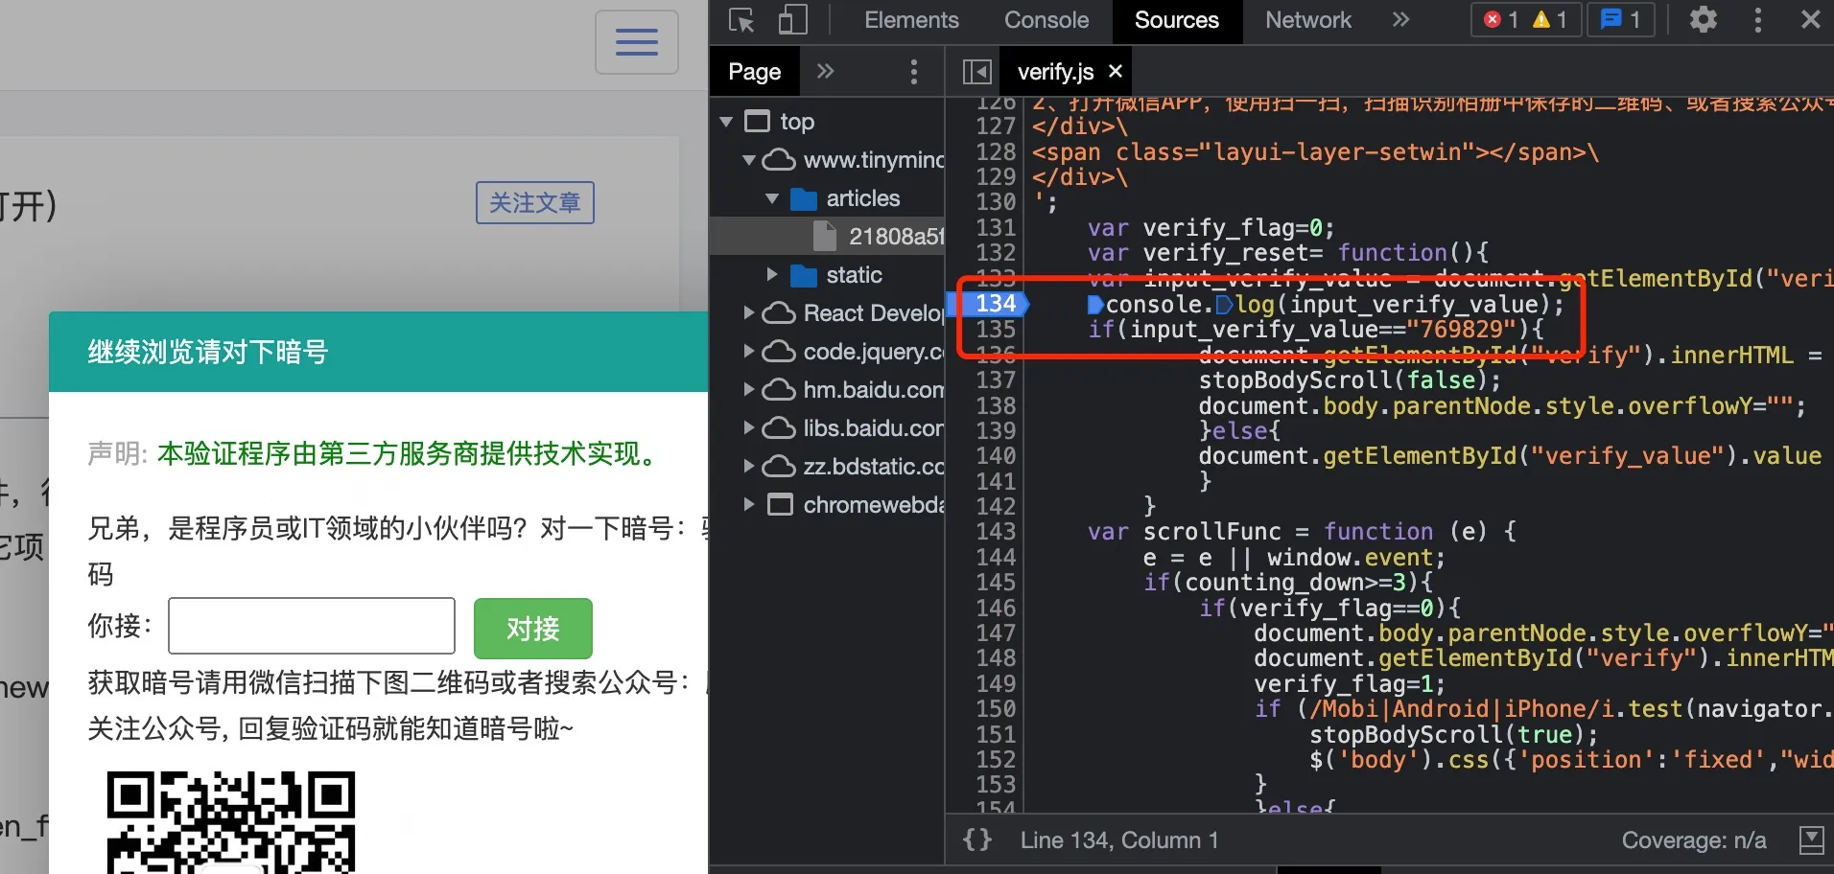The width and height of the screenshot is (1834, 874).
Task: Pretty print the source with braces icon
Action: pos(976,840)
